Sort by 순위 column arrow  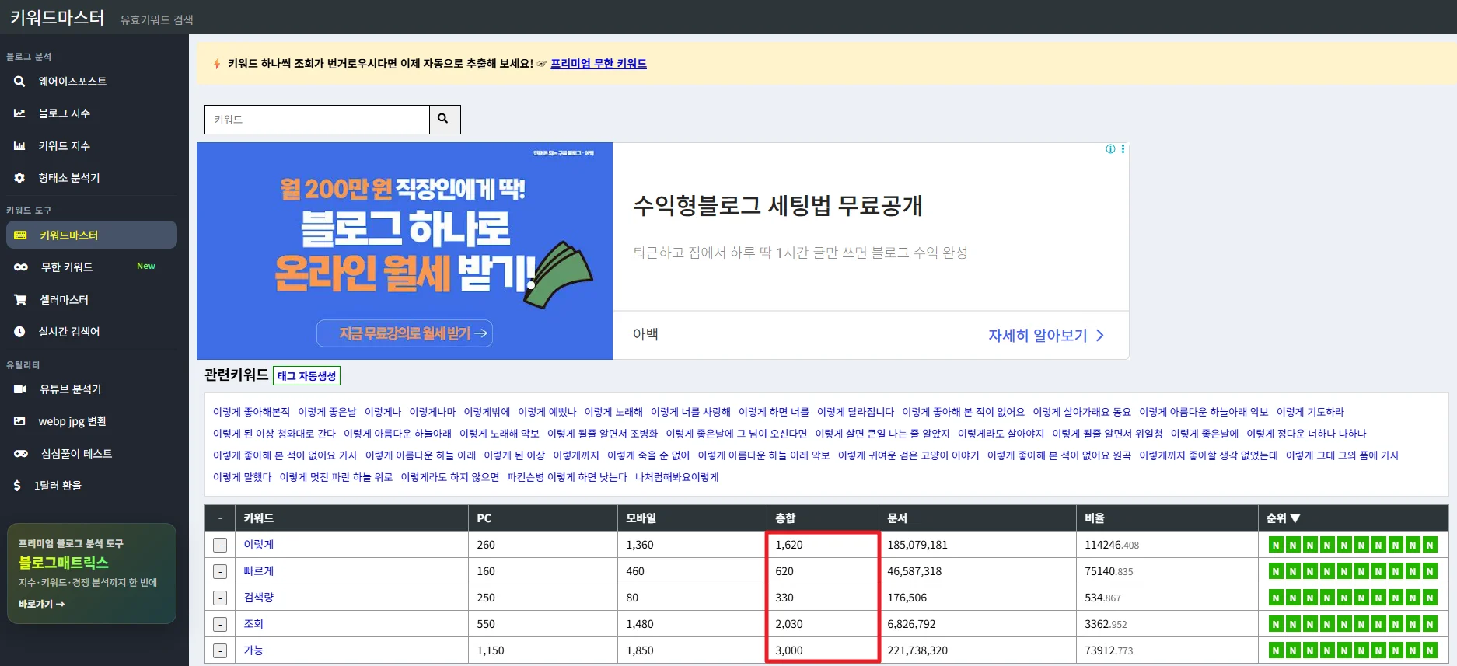click(x=1295, y=518)
